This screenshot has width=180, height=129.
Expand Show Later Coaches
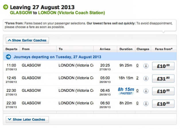(x=27, y=120)
